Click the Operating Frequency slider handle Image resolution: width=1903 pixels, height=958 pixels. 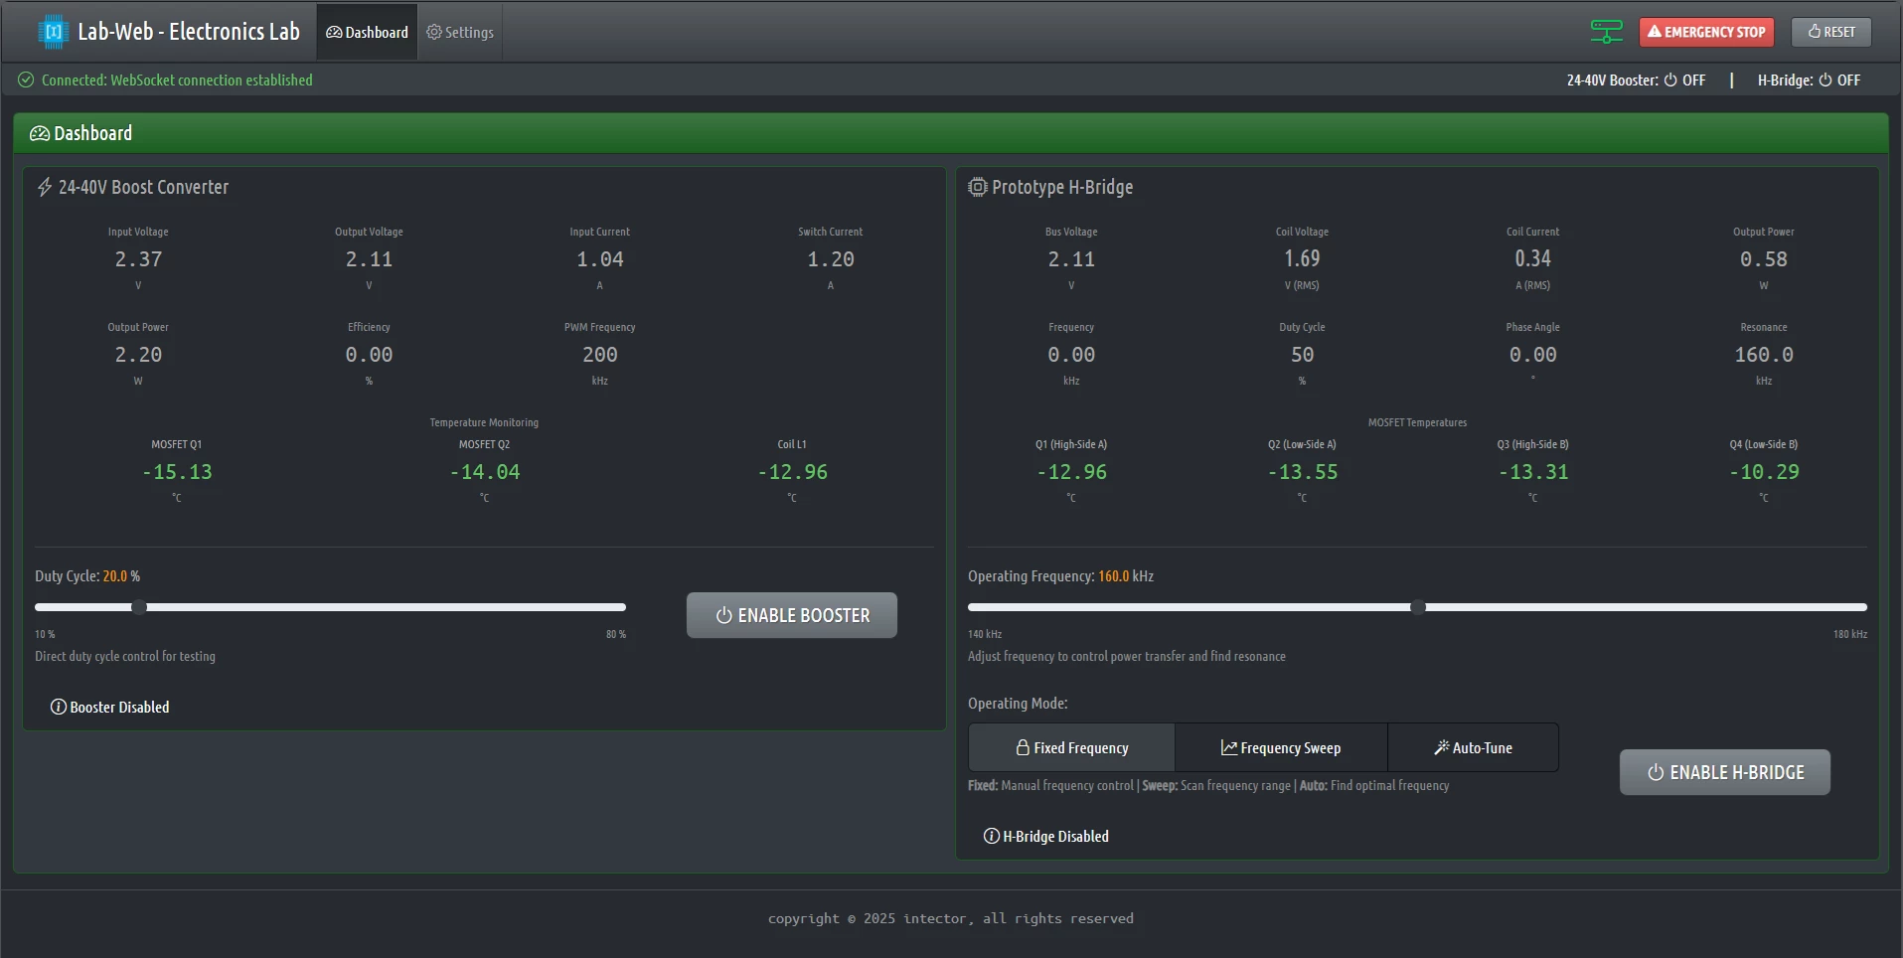point(1418,607)
